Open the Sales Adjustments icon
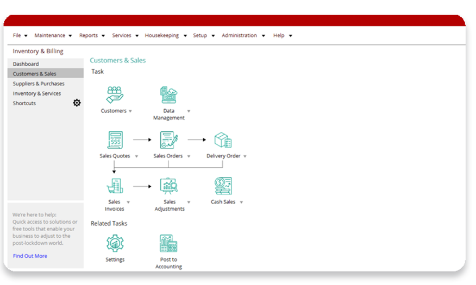Screen dimensions: 476x285 tap(169, 186)
